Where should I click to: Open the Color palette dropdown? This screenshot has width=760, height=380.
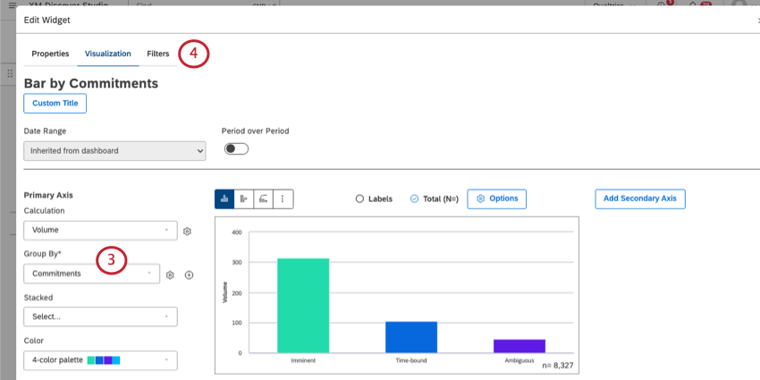pos(100,360)
